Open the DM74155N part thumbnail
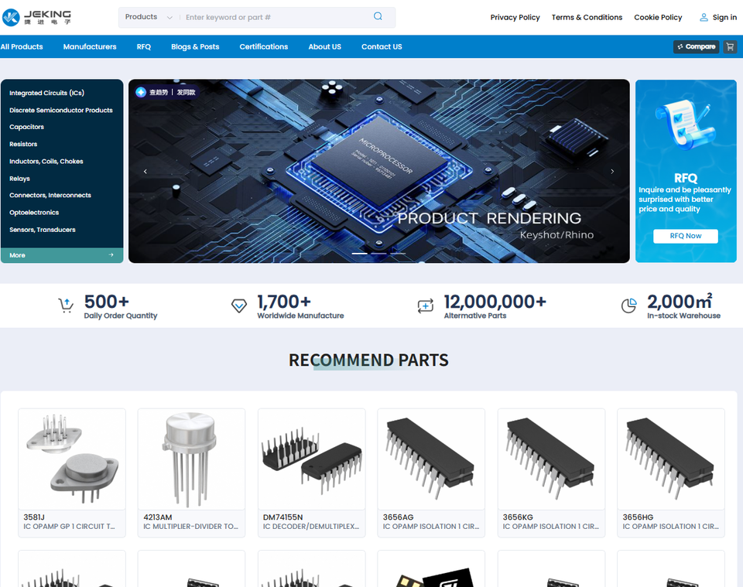 click(x=311, y=459)
